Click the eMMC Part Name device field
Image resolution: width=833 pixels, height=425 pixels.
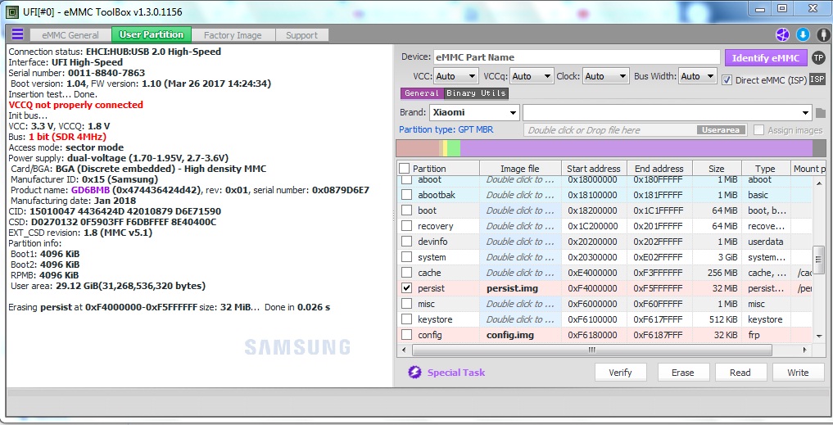(x=577, y=57)
